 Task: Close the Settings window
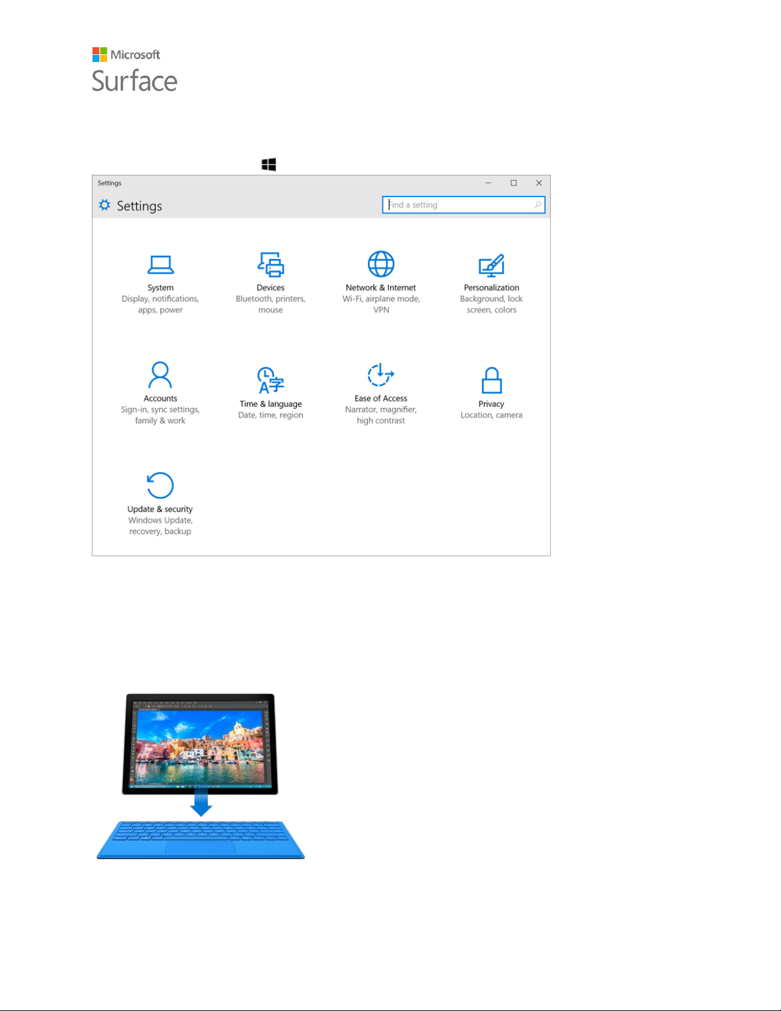tap(539, 183)
